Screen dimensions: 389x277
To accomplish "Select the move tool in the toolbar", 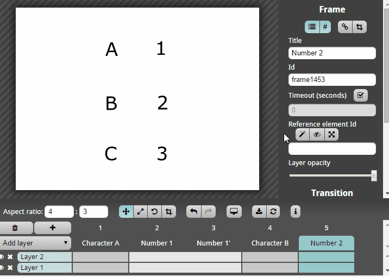I will click(126, 211).
